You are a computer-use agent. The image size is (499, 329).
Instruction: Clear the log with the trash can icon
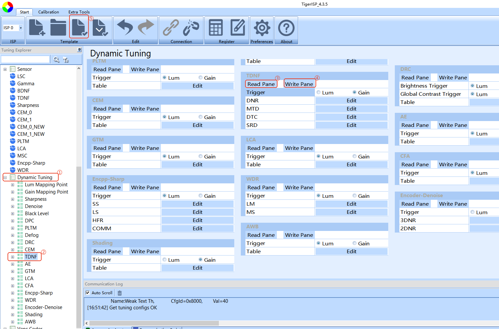click(x=120, y=293)
